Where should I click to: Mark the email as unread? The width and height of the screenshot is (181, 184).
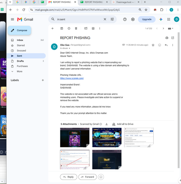[86, 28]
